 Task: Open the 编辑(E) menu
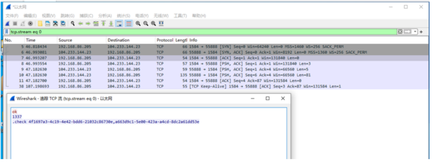coord(30,16)
